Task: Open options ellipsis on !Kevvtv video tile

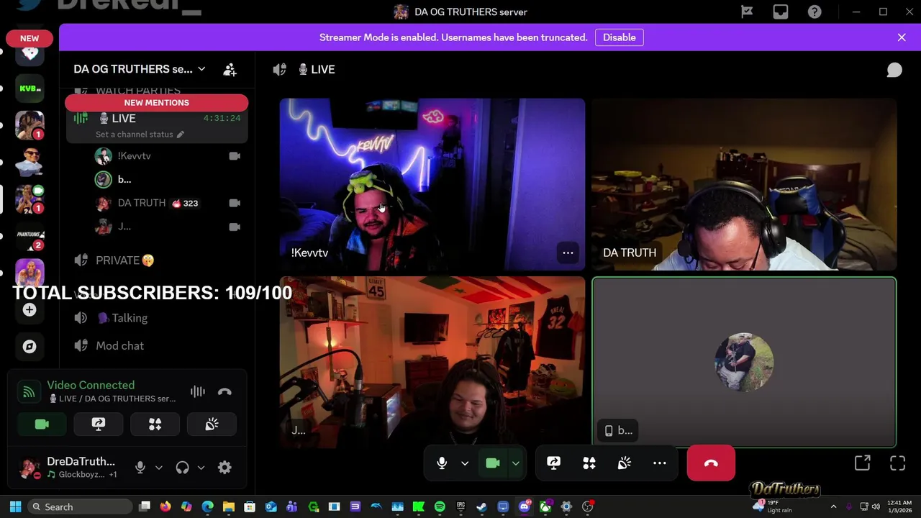Action: click(568, 253)
